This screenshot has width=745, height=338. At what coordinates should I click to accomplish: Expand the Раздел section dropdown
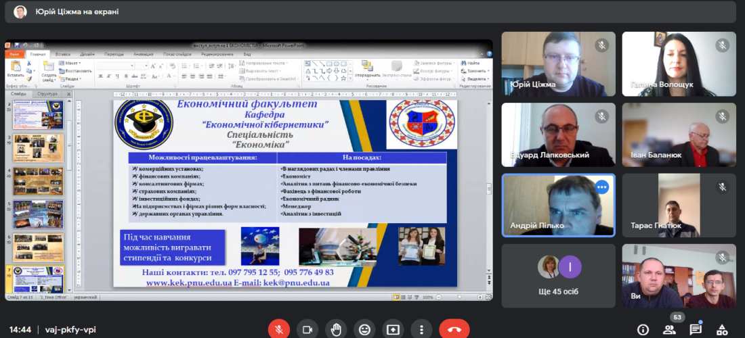(72, 78)
